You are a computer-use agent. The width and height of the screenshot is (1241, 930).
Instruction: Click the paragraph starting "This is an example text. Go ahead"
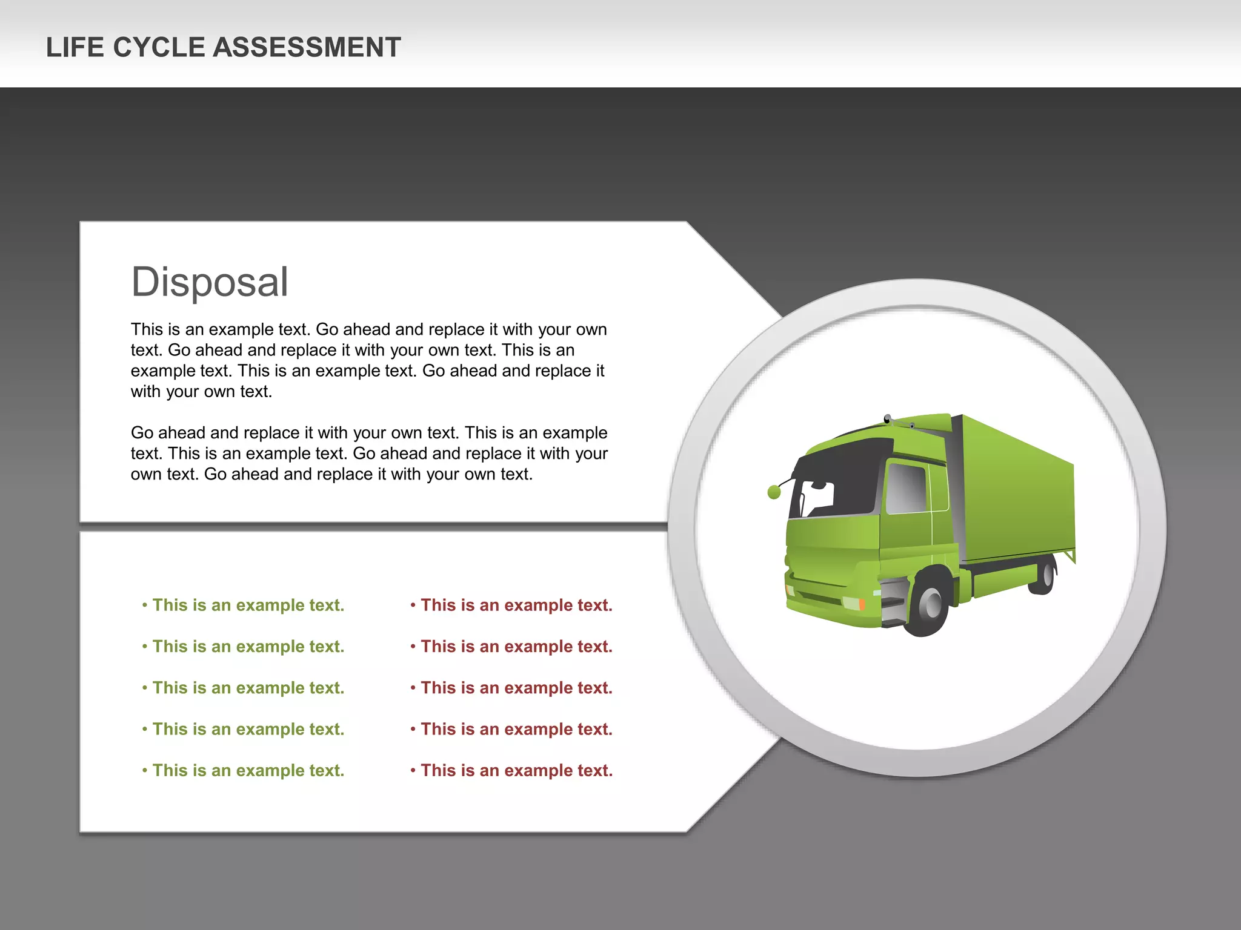[x=368, y=360]
